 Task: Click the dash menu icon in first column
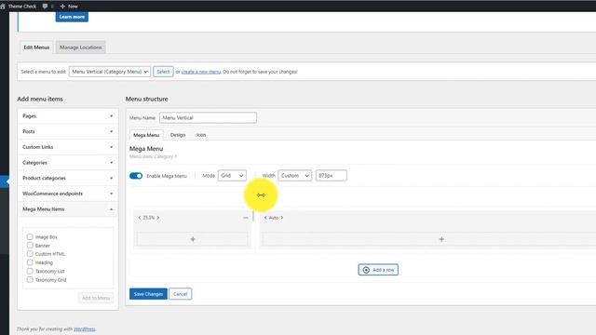[245, 218]
